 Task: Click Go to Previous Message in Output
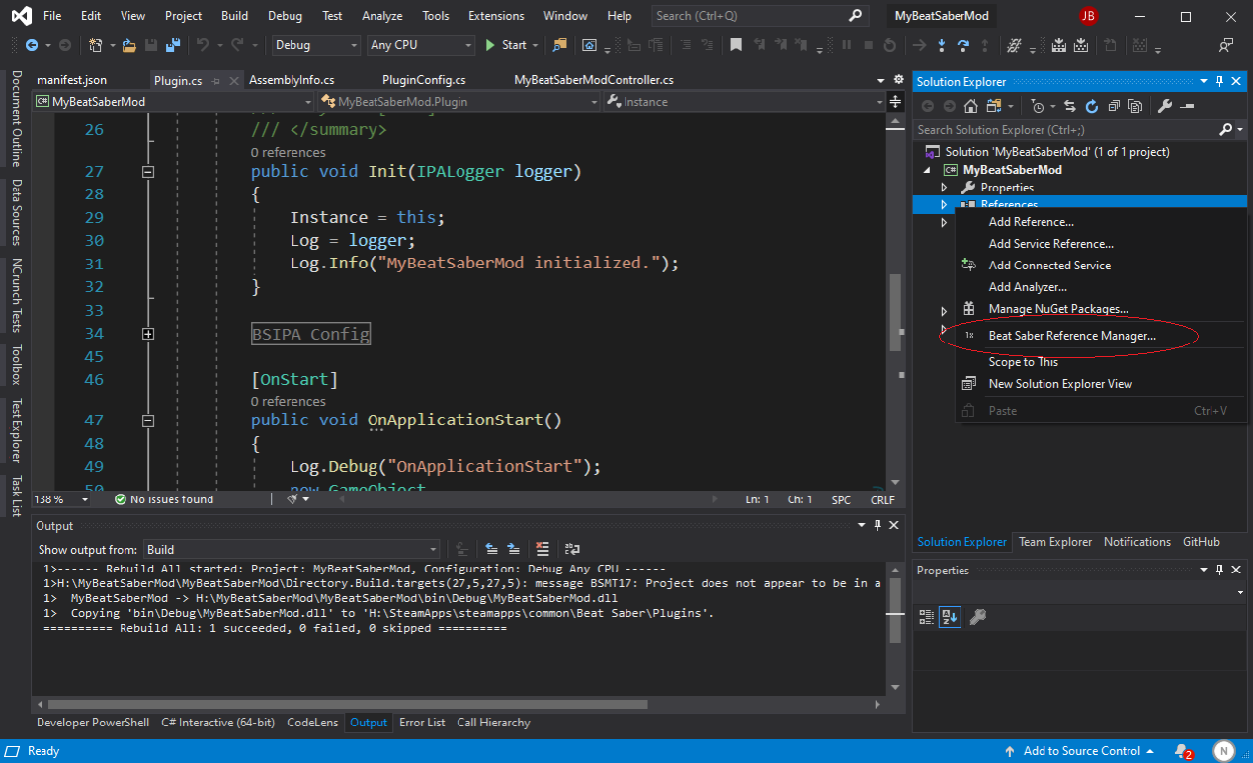click(x=491, y=549)
